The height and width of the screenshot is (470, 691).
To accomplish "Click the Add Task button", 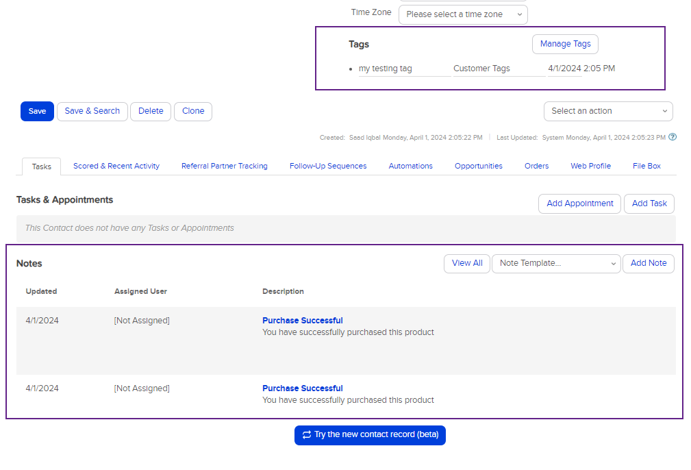I will coord(649,203).
